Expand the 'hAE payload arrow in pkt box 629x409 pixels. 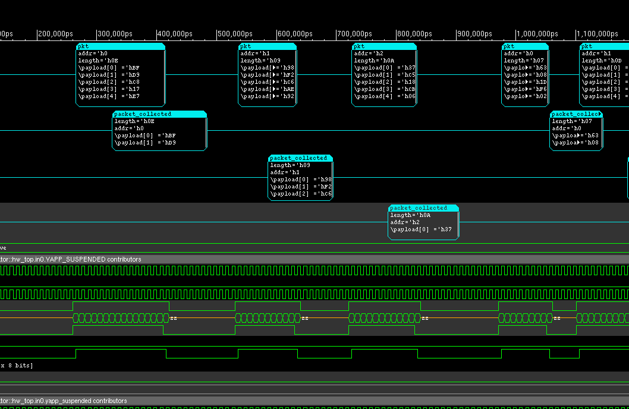[275, 89]
